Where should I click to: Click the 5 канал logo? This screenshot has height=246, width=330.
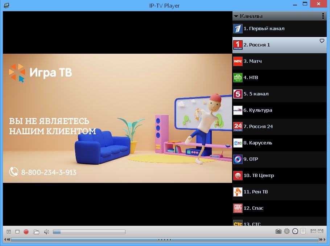(x=238, y=94)
